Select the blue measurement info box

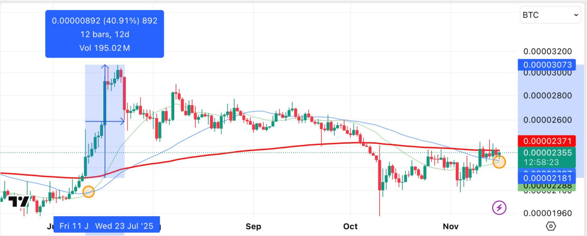tap(105, 34)
